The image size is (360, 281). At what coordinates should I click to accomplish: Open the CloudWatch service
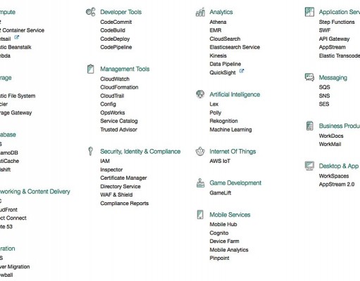(x=115, y=79)
